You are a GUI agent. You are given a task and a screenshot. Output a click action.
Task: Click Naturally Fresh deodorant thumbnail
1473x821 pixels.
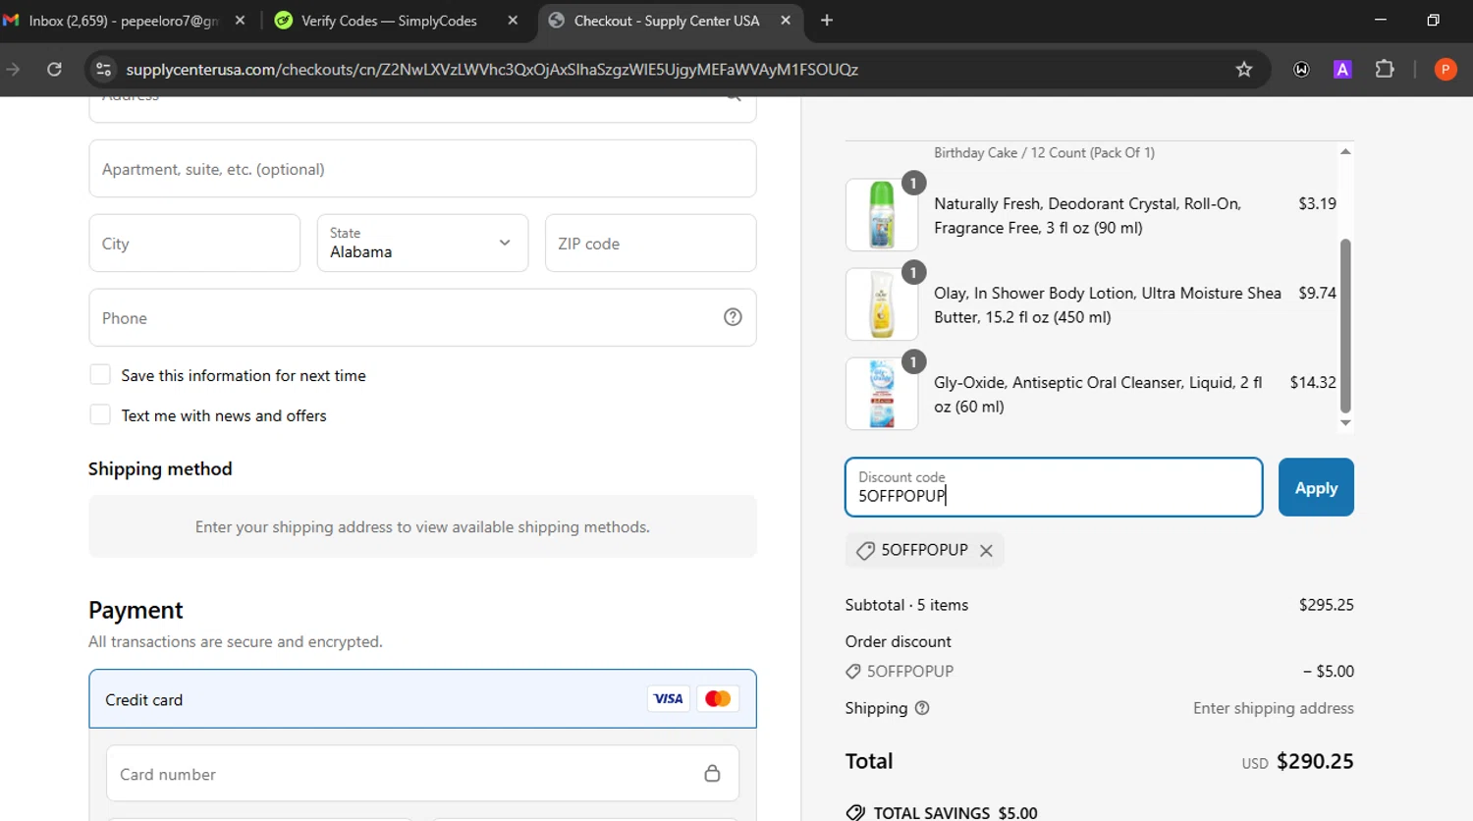point(882,215)
